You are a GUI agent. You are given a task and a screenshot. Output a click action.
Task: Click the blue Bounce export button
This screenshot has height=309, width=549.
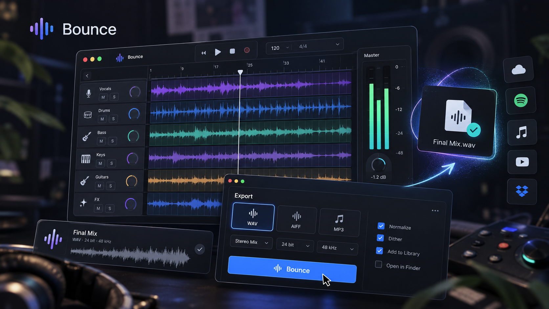292,270
